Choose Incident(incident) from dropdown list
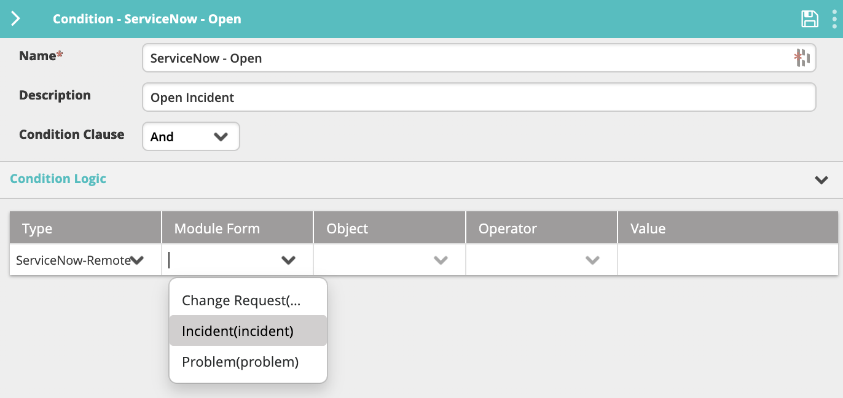Viewport: 843px width, 398px height. 248,331
